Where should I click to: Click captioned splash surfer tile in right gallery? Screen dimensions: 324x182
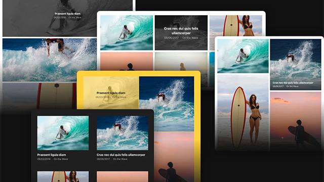click(296, 65)
